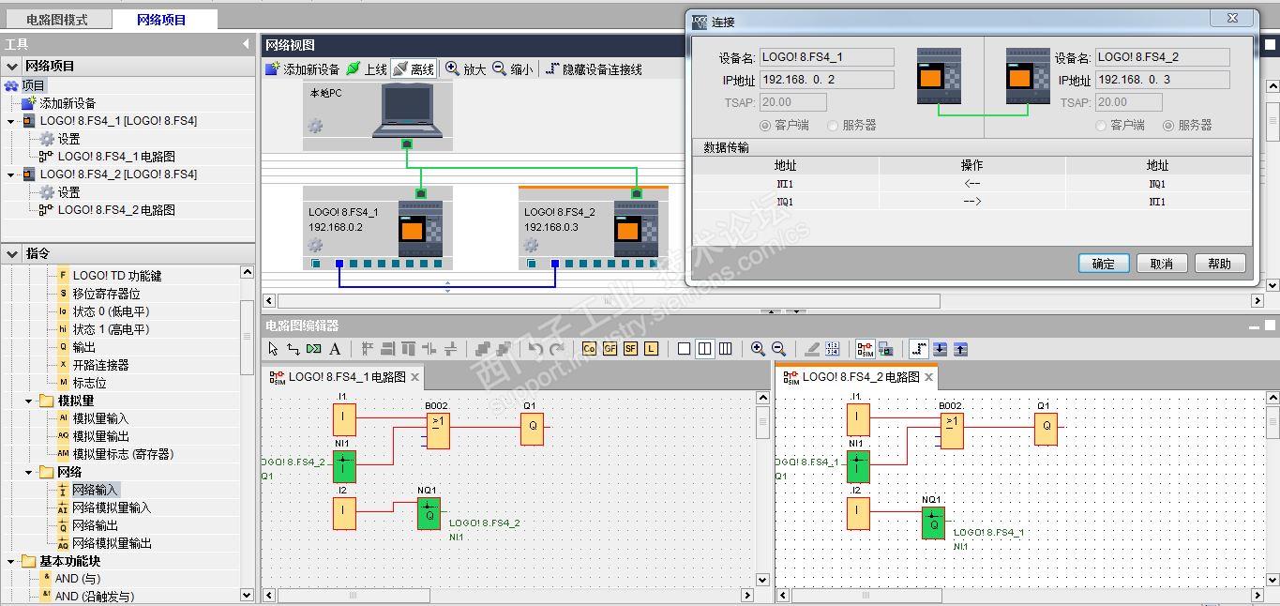Collapse the 模拟量 folder

pyautogui.click(x=29, y=401)
